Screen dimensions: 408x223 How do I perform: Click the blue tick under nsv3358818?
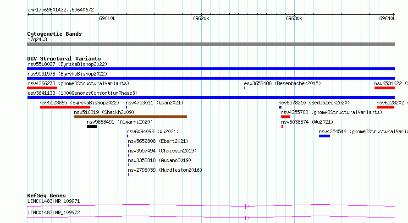tap(129, 165)
